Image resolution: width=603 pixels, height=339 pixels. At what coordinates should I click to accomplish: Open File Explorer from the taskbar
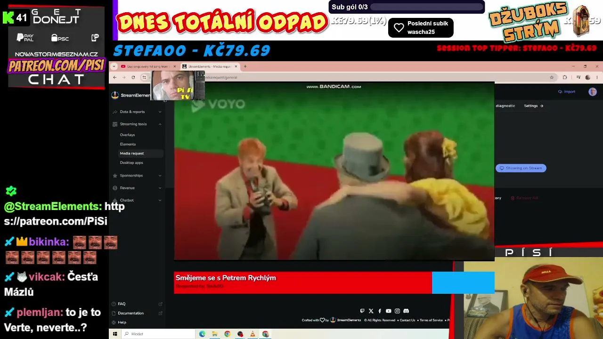[x=215, y=334]
